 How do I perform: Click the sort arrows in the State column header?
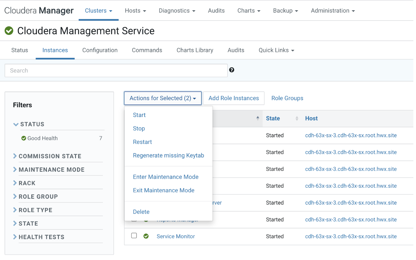coord(297,118)
